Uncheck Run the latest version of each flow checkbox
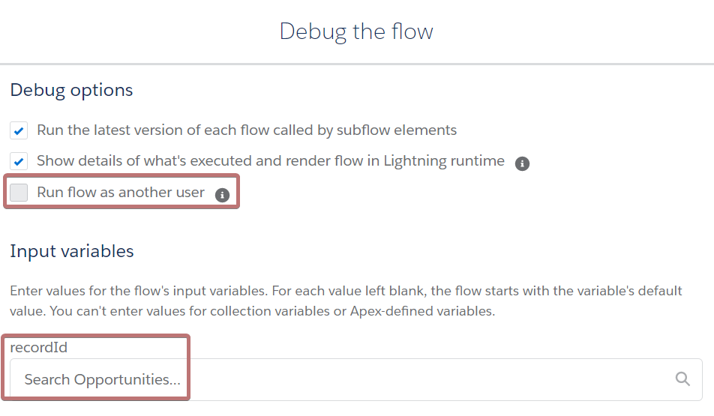 [x=19, y=130]
